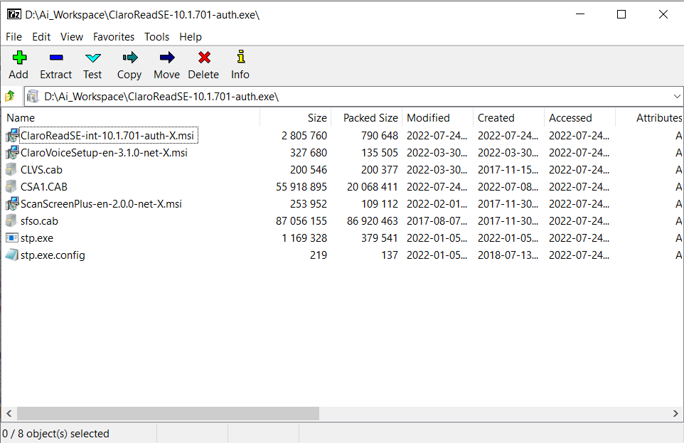Open archive Info with the Info icon
This screenshot has width=684, height=443.
pyautogui.click(x=240, y=65)
